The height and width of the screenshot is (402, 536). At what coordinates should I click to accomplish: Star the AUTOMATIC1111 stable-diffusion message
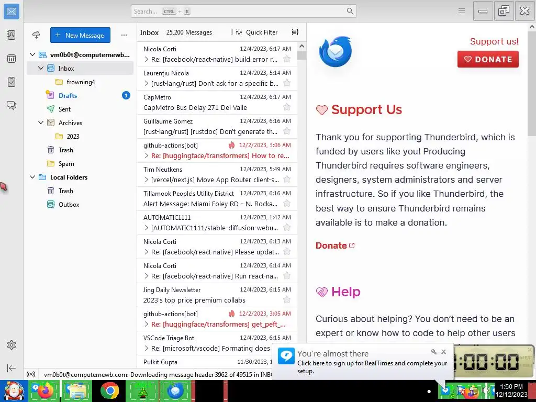(x=287, y=228)
